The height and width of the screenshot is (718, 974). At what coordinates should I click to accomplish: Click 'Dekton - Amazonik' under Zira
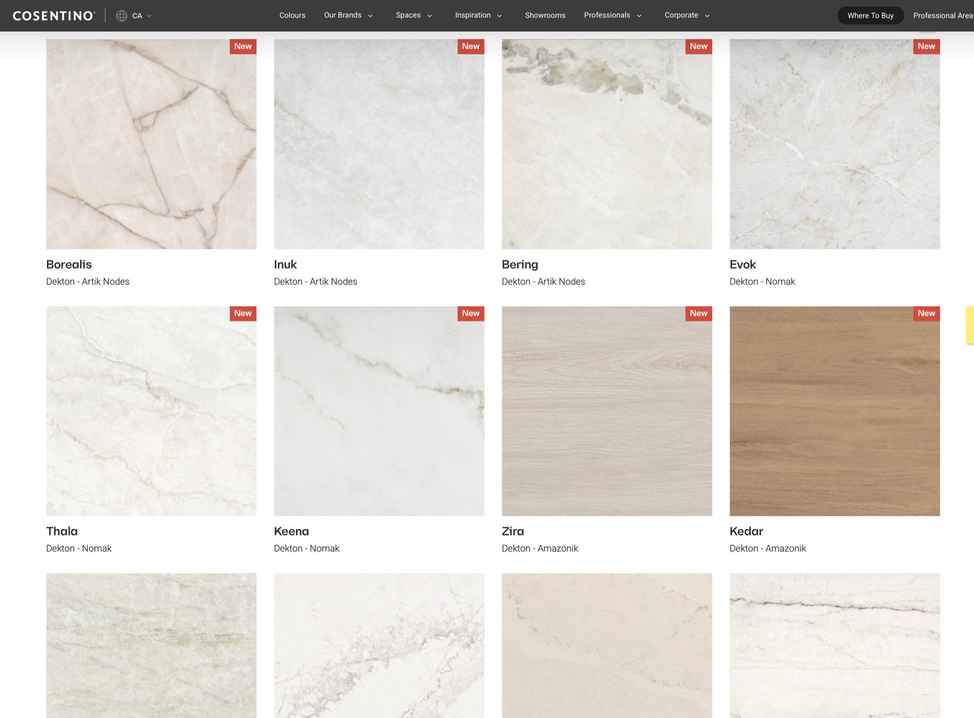540,548
